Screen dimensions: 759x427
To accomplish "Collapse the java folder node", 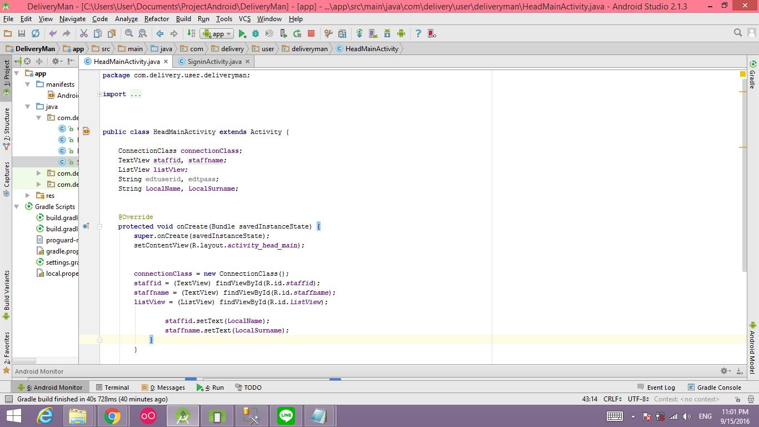I will (28, 106).
